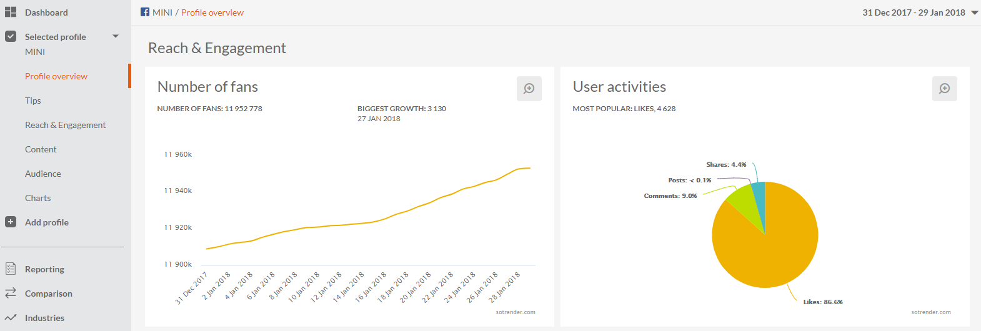The image size is (981, 331).
Task: Select Audience from the sidebar
Action: tap(43, 174)
